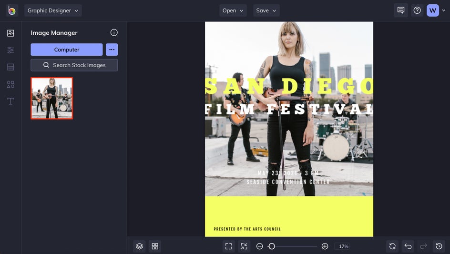Click the collapse-arrows zoom icon
Image resolution: width=450 pixels, height=254 pixels.
[x=244, y=246]
